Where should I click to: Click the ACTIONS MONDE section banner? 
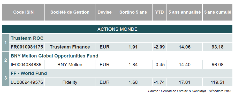click(x=117, y=29)
